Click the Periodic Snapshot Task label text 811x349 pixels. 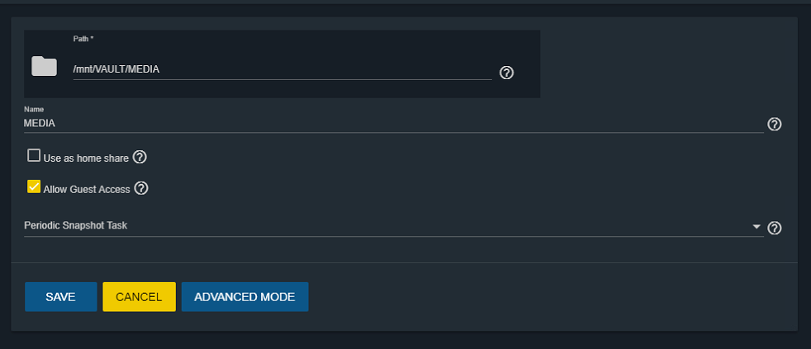click(x=75, y=226)
